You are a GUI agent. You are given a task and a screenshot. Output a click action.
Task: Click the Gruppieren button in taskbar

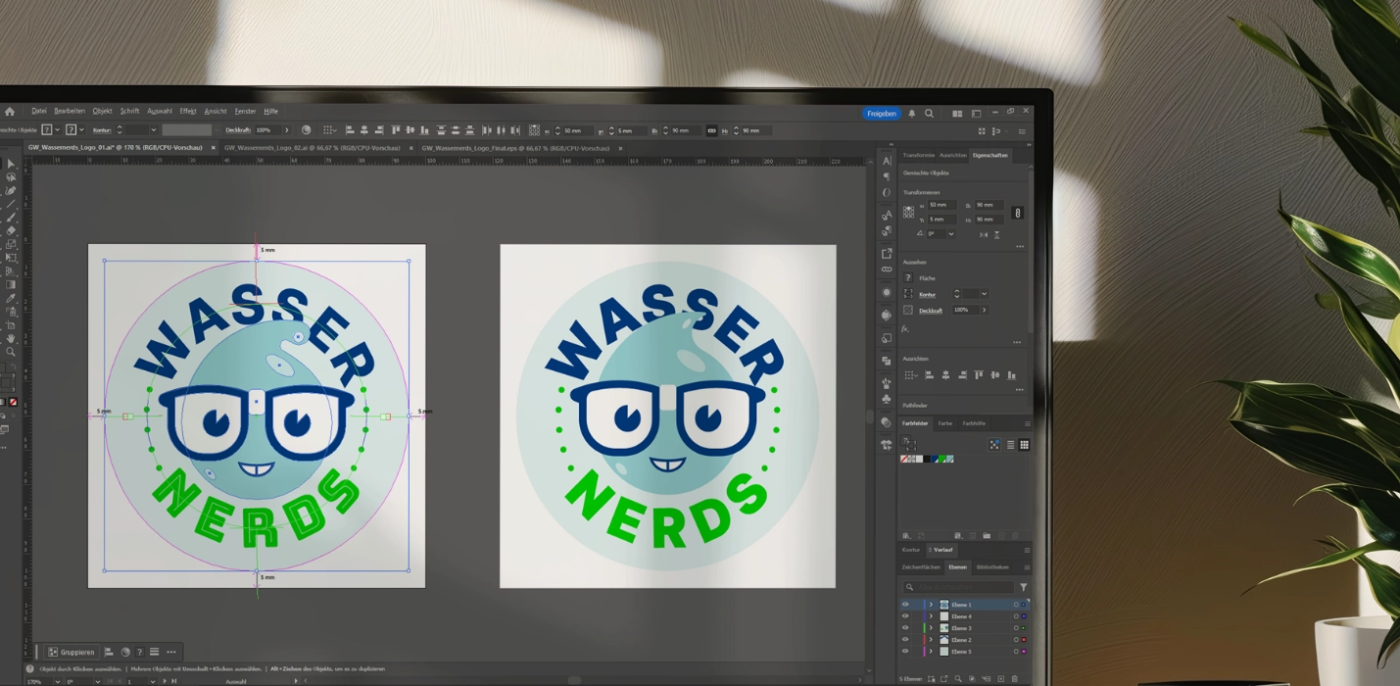(72, 652)
